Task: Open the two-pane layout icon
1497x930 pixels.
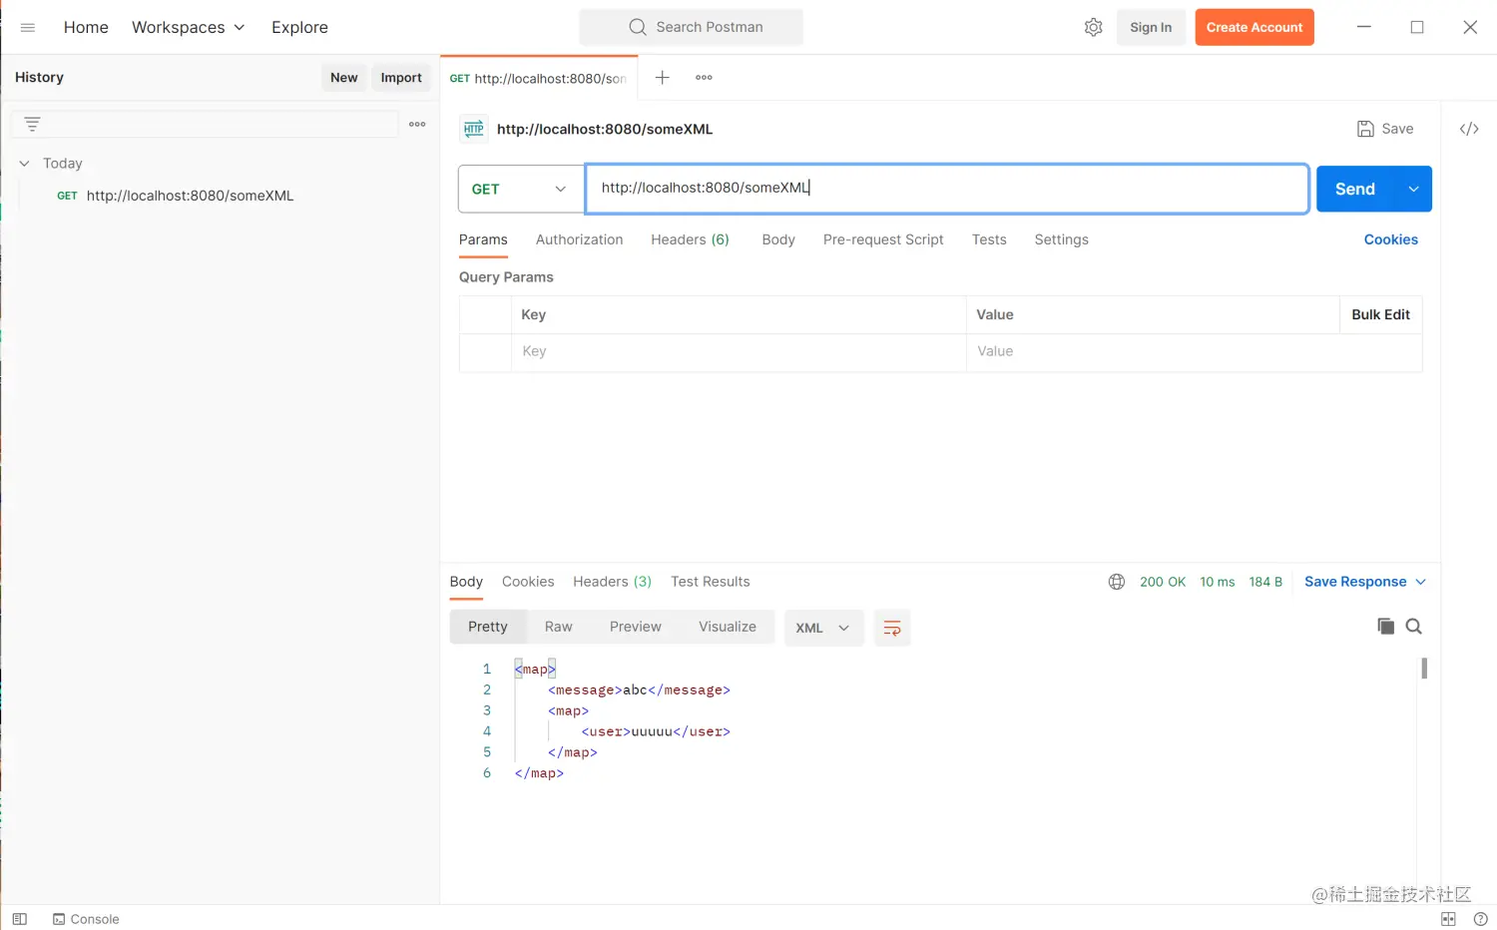Action: 1448,919
